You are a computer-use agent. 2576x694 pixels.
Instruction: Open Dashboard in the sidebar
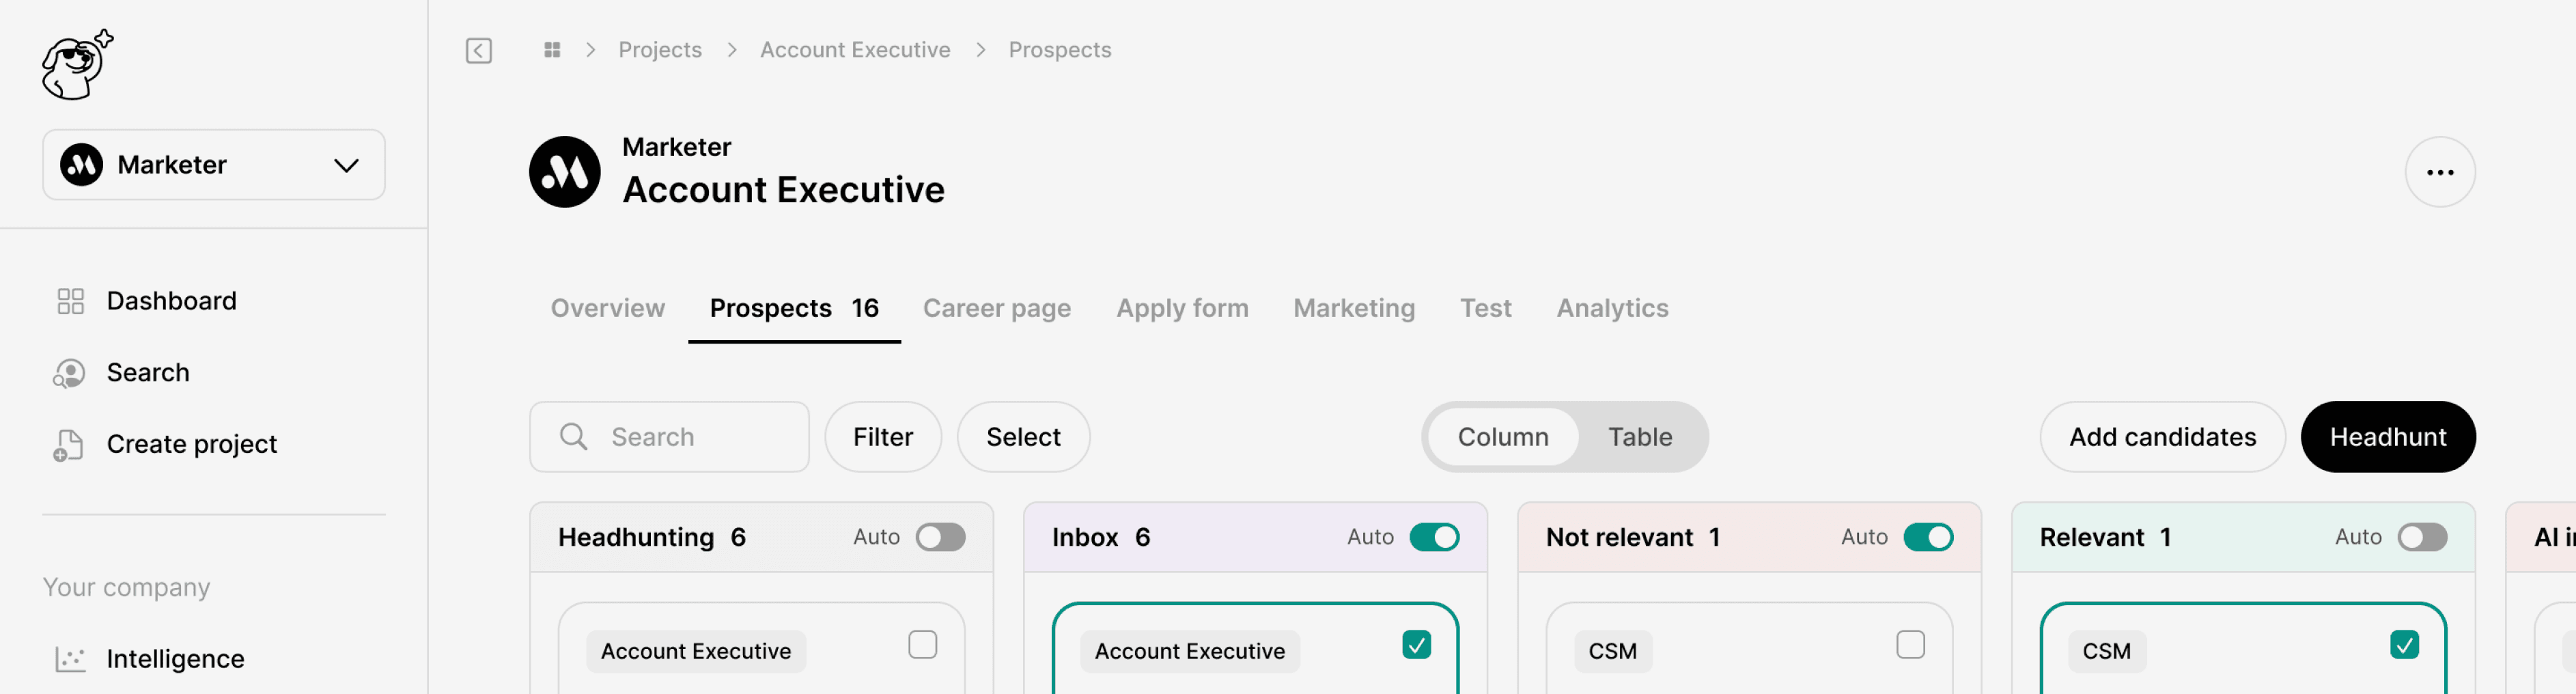pyautogui.click(x=172, y=301)
